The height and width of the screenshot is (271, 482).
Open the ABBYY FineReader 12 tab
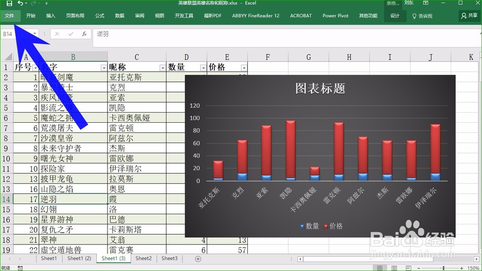[256, 16]
